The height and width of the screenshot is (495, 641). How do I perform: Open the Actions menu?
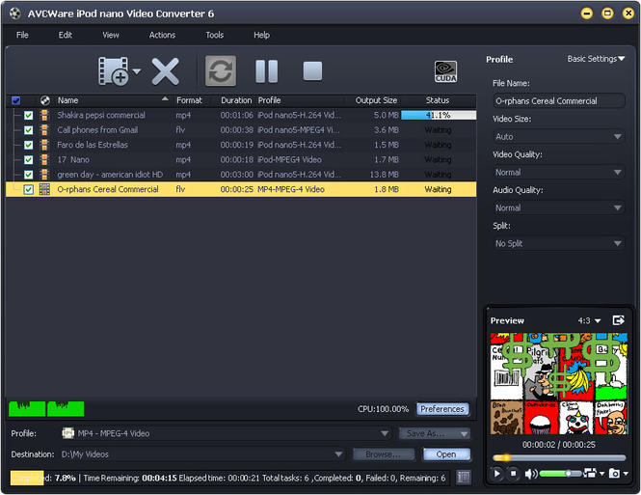[162, 35]
